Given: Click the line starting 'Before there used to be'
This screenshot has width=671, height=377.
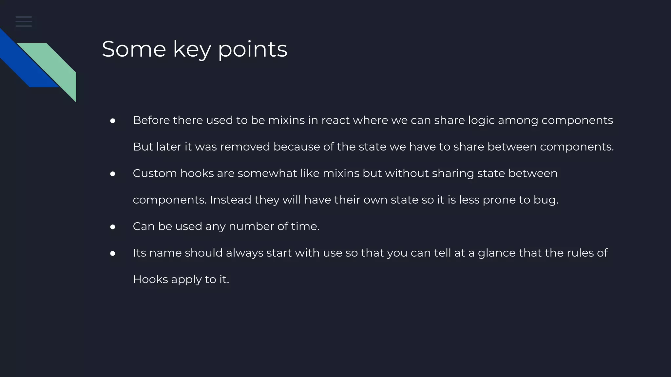Looking at the screenshot, I should point(373,120).
